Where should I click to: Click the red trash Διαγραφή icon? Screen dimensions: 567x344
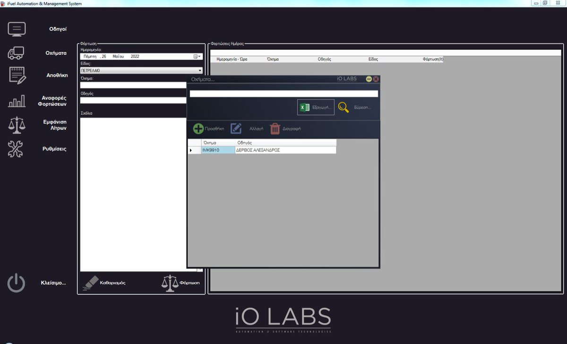click(x=275, y=129)
